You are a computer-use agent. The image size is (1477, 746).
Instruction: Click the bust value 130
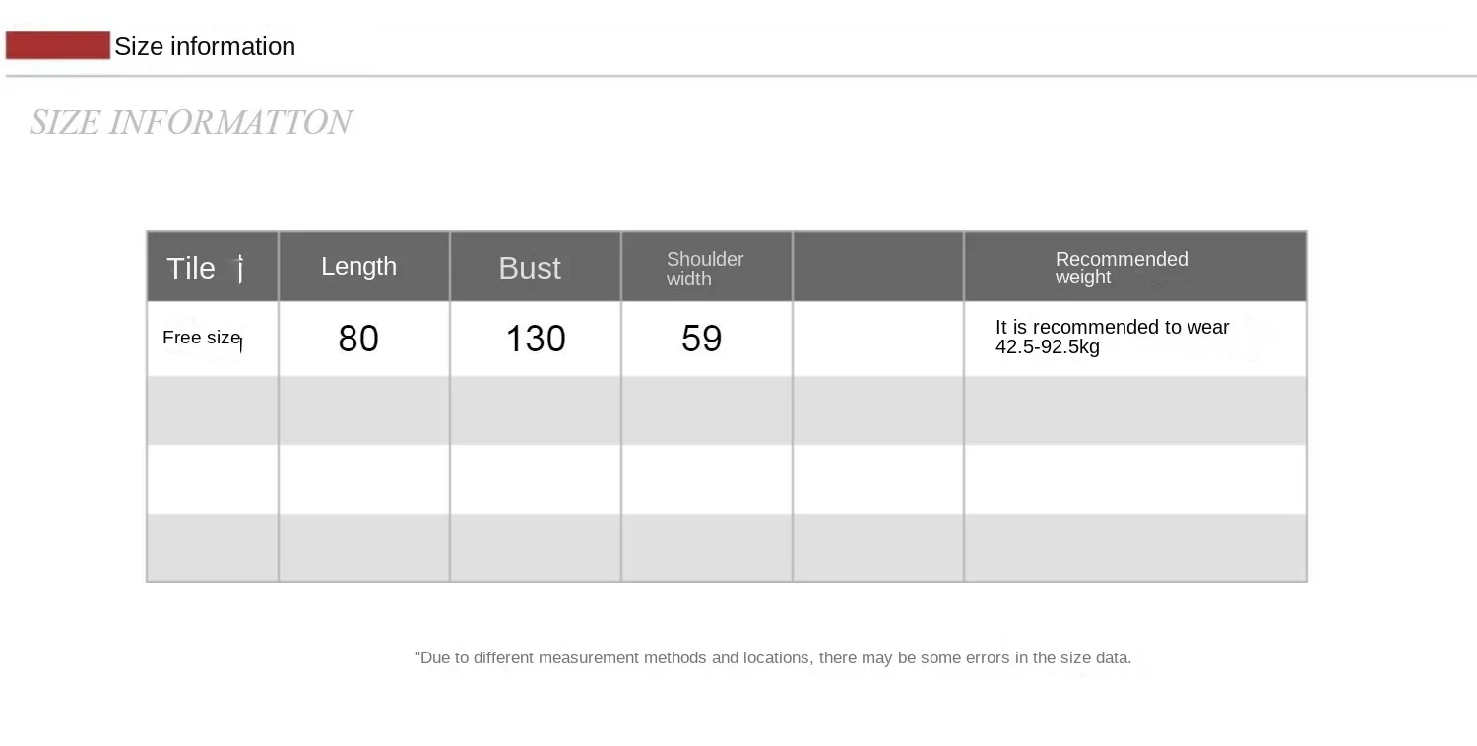(x=536, y=339)
